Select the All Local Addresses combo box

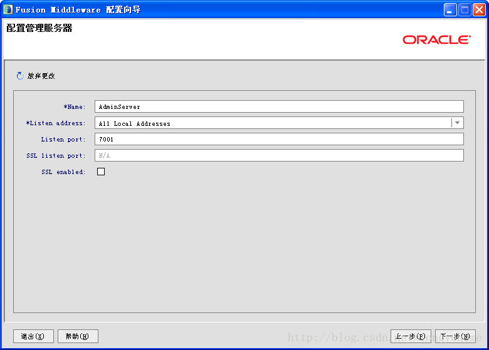coord(279,123)
